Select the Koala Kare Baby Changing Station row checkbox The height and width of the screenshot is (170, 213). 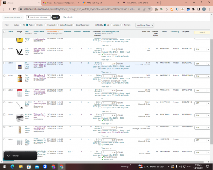click(4, 48)
